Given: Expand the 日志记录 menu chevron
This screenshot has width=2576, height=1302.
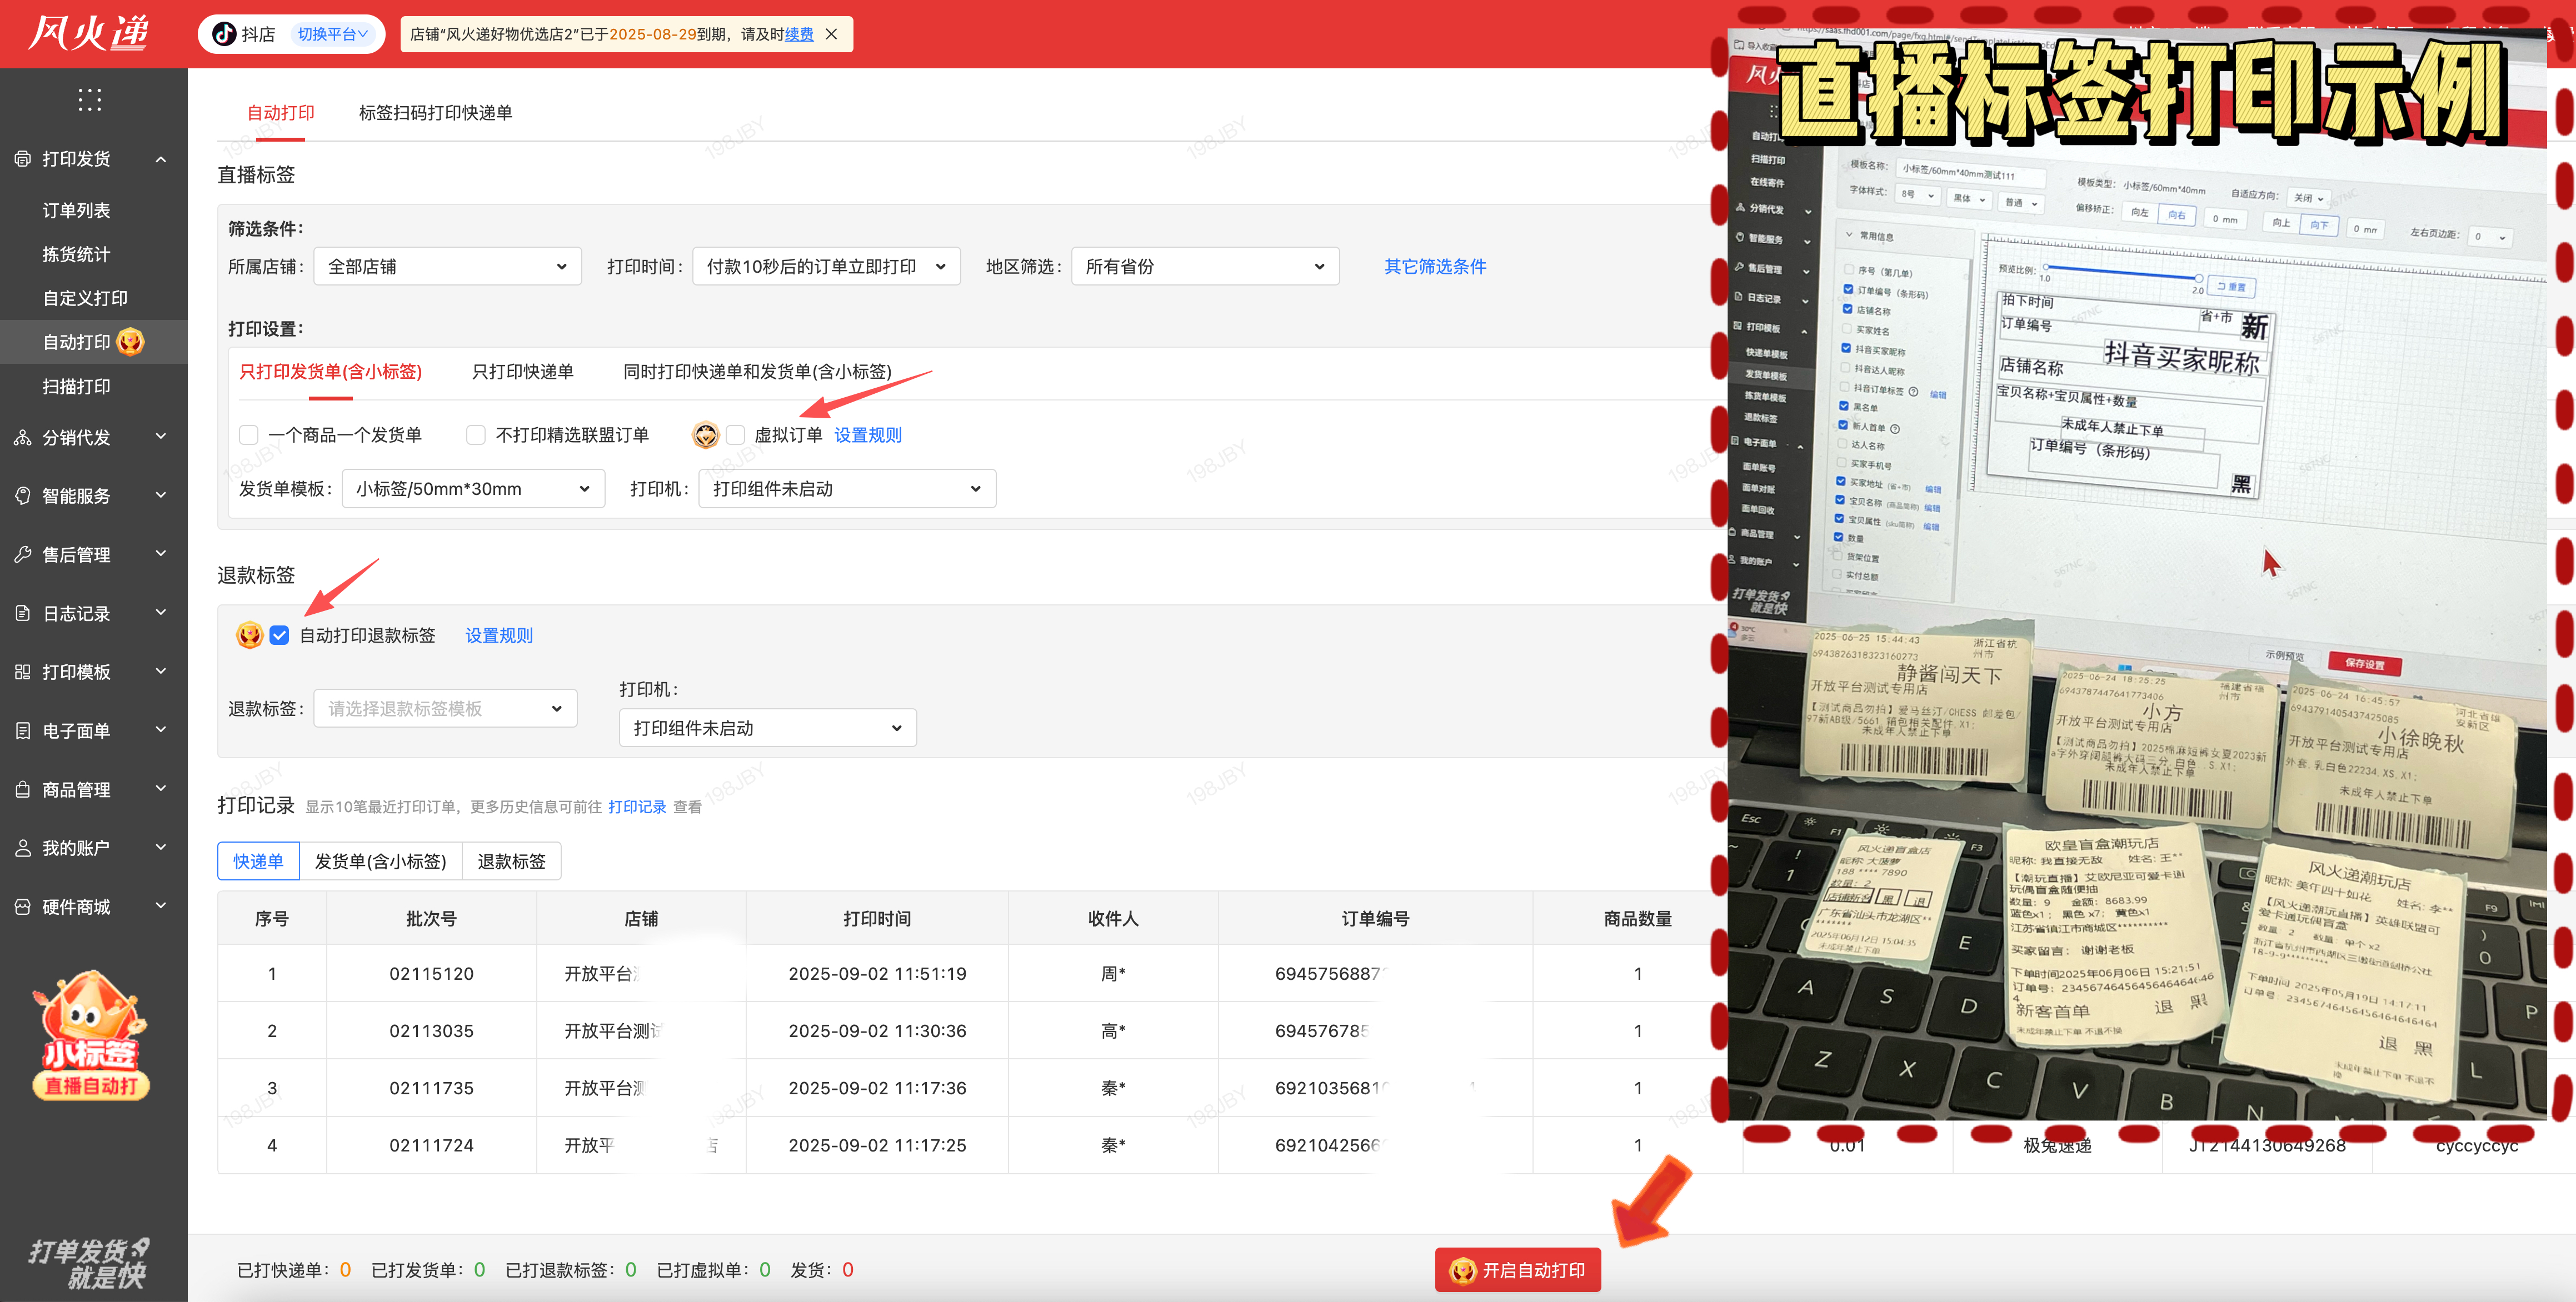Looking at the screenshot, I should [161, 613].
